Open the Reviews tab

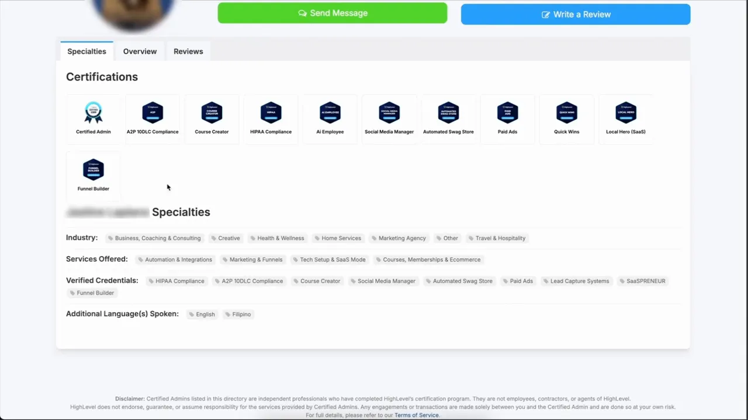pyautogui.click(x=188, y=51)
